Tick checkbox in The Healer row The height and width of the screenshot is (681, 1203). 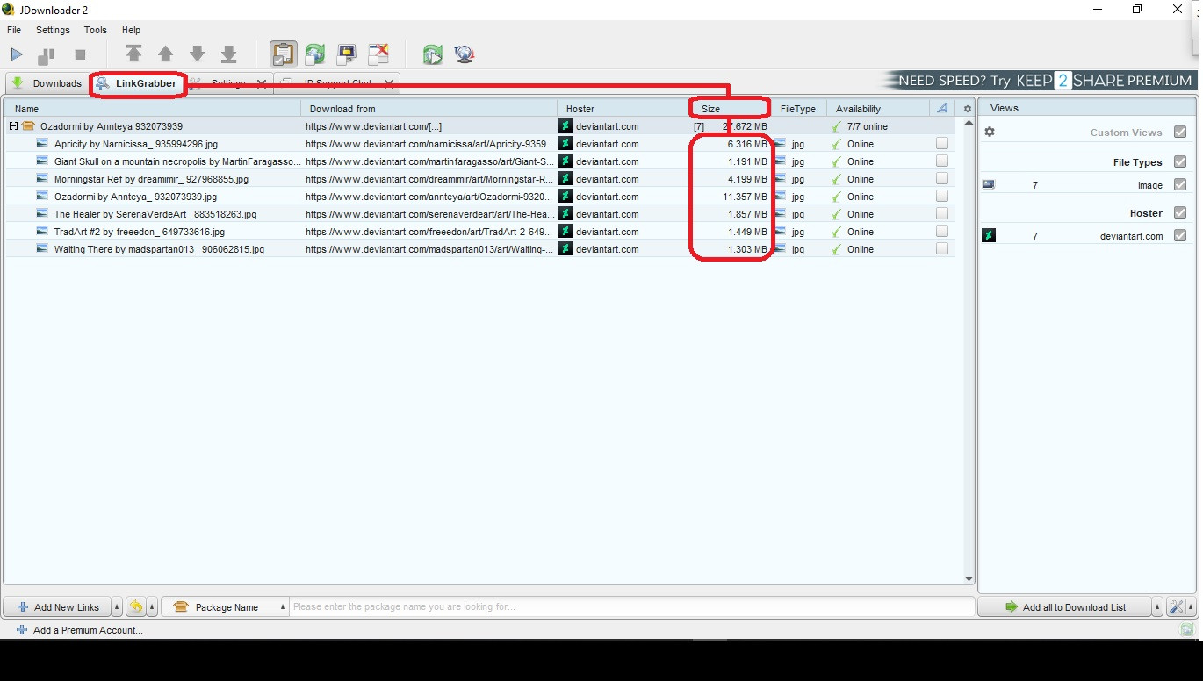coord(942,213)
